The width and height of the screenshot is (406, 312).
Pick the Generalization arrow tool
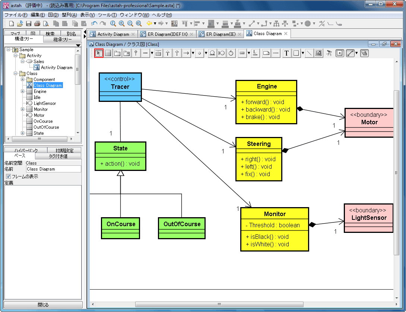point(168,53)
